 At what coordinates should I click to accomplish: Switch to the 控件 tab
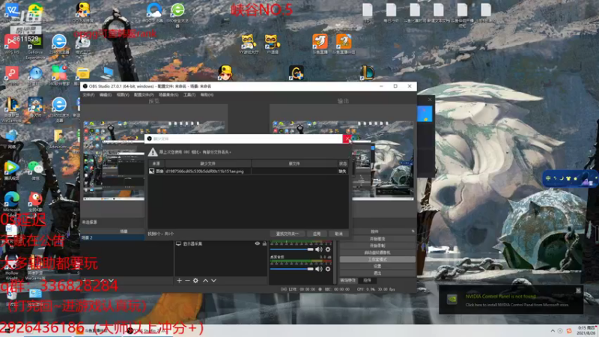(x=367, y=280)
